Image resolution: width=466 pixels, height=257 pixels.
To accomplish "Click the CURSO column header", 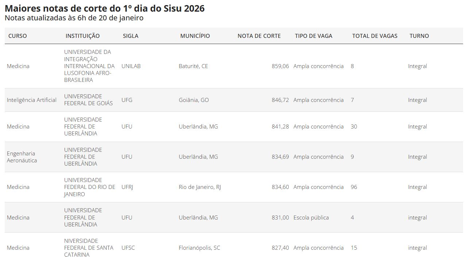I will point(18,36).
